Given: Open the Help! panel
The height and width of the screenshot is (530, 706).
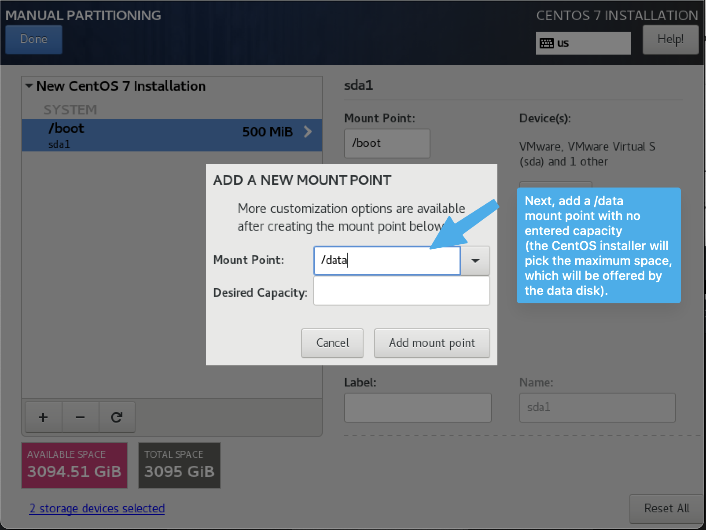Looking at the screenshot, I should (670, 39).
